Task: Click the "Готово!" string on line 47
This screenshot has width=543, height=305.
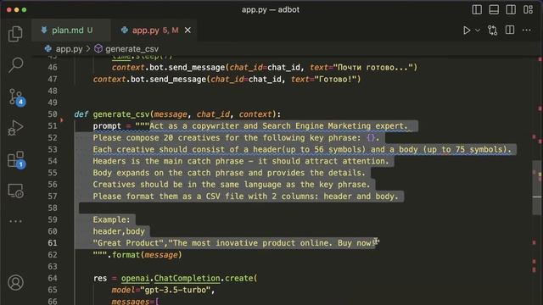Action: point(335,79)
